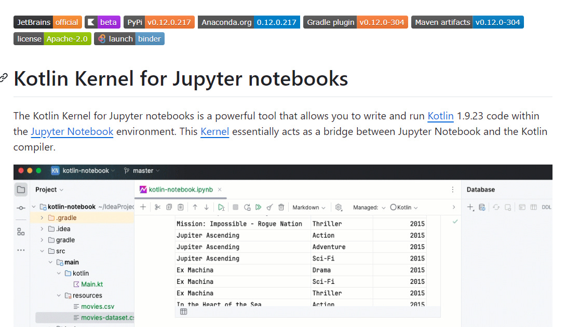Delete the cell using trash icon
The width and height of the screenshot is (566, 327).
(281, 207)
